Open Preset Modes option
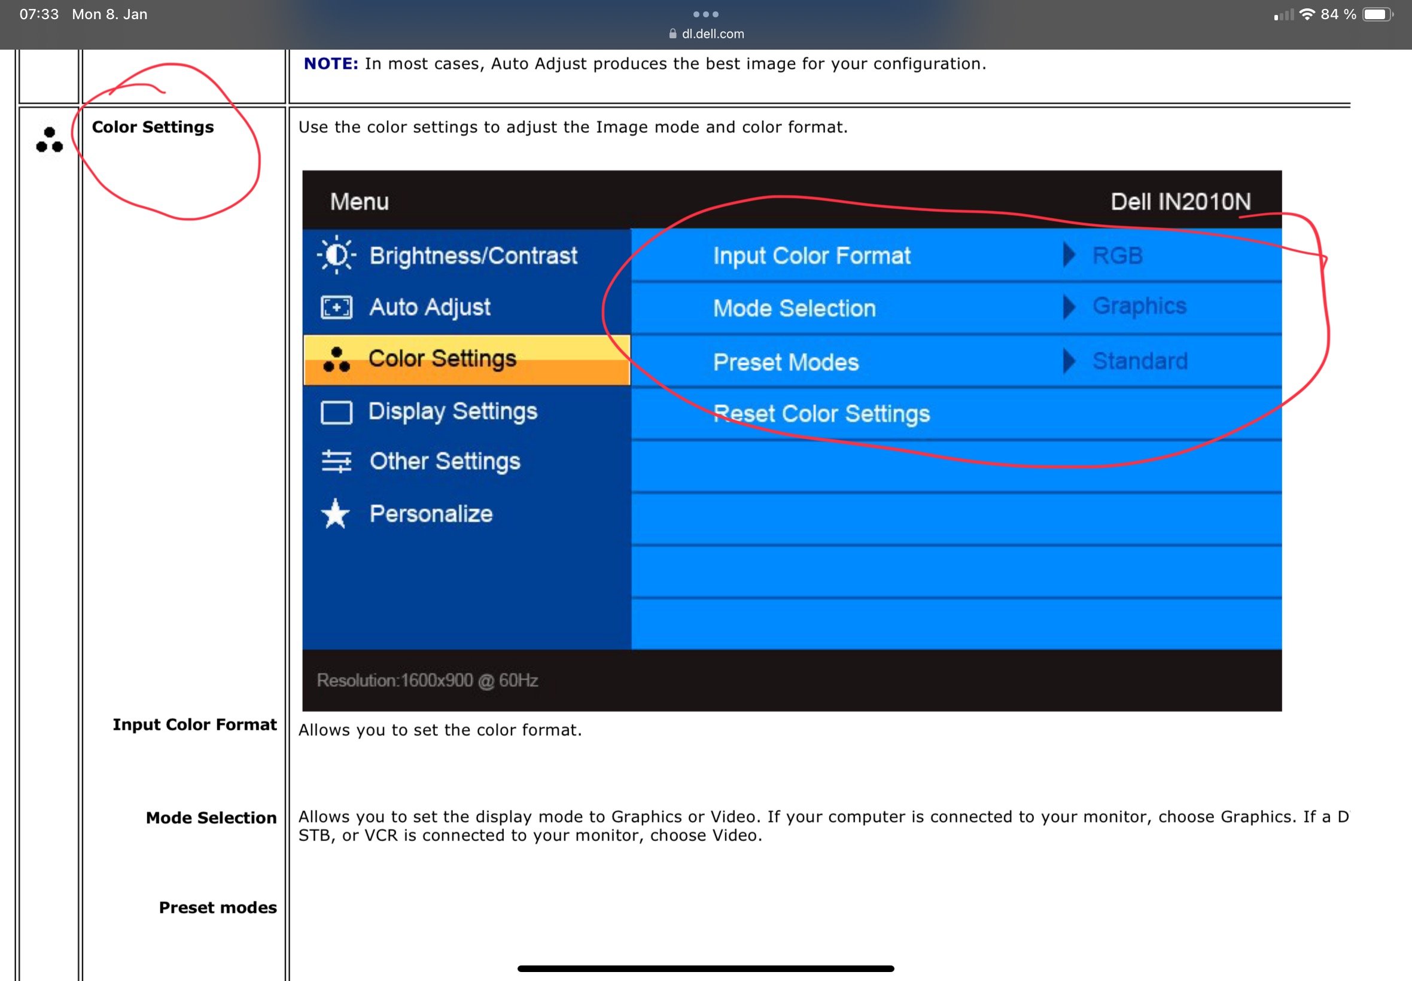Screen dimensions: 1412x981 [956, 361]
